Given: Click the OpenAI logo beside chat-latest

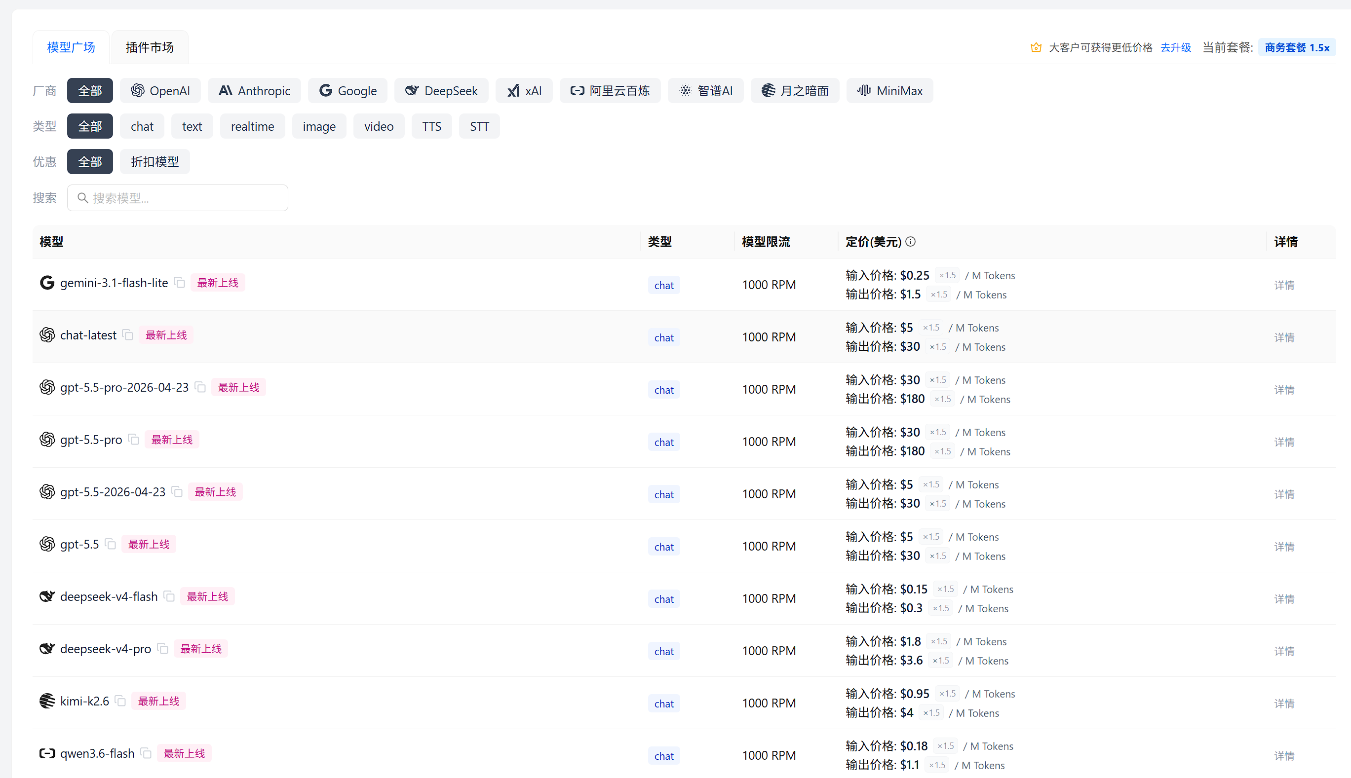Looking at the screenshot, I should 47,335.
